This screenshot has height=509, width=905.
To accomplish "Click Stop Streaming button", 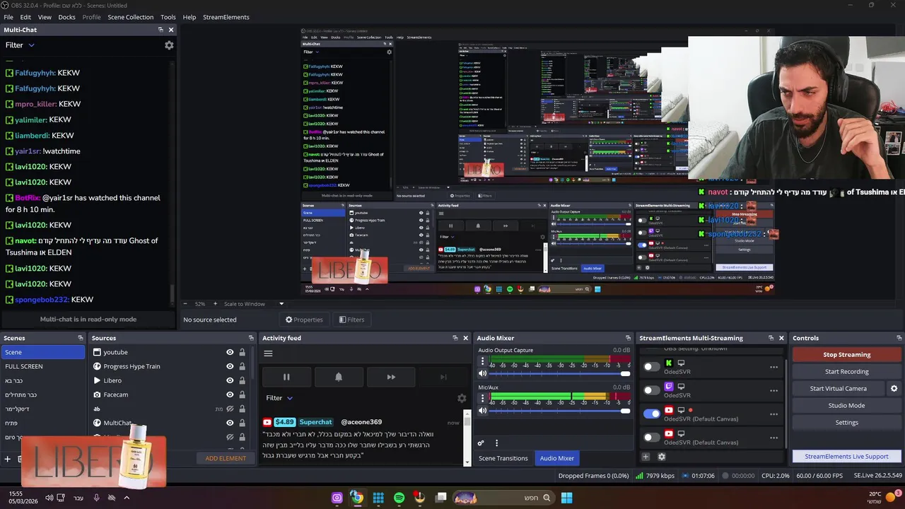I will click(x=847, y=355).
